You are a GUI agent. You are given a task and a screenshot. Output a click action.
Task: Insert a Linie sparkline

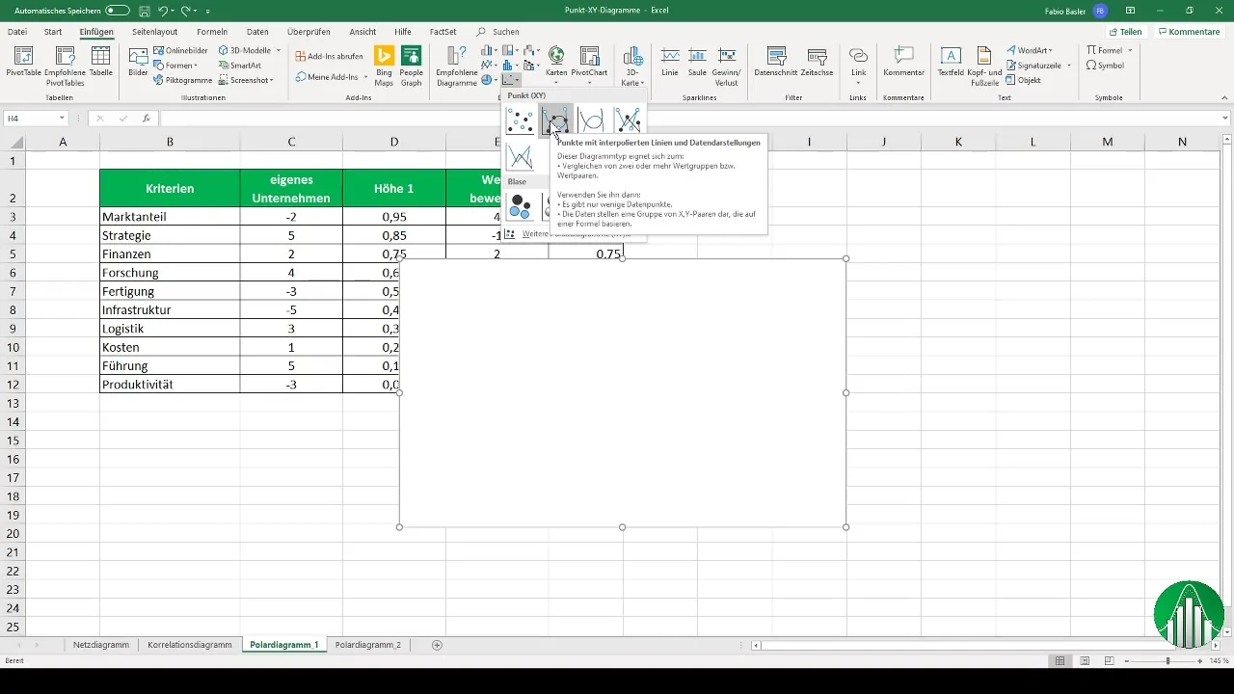pyautogui.click(x=670, y=62)
